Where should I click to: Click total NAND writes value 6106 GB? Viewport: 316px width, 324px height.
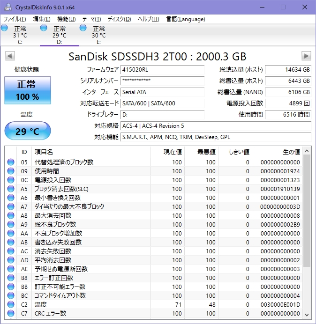(x=288, y=92)
